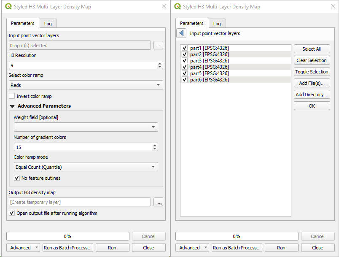This screenshot has width=339, height=257.
Task: Confirm layer selection with OK
Action: [312, 106]
